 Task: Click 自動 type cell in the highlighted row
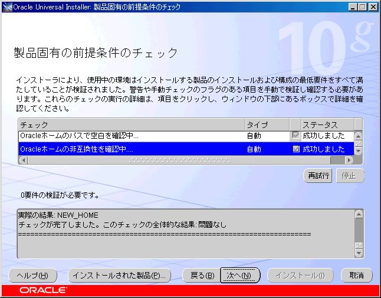click(254, 149)
